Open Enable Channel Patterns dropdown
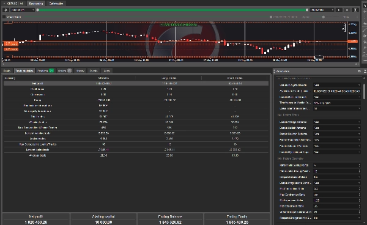Screen dimensions: 367x225 337,146
